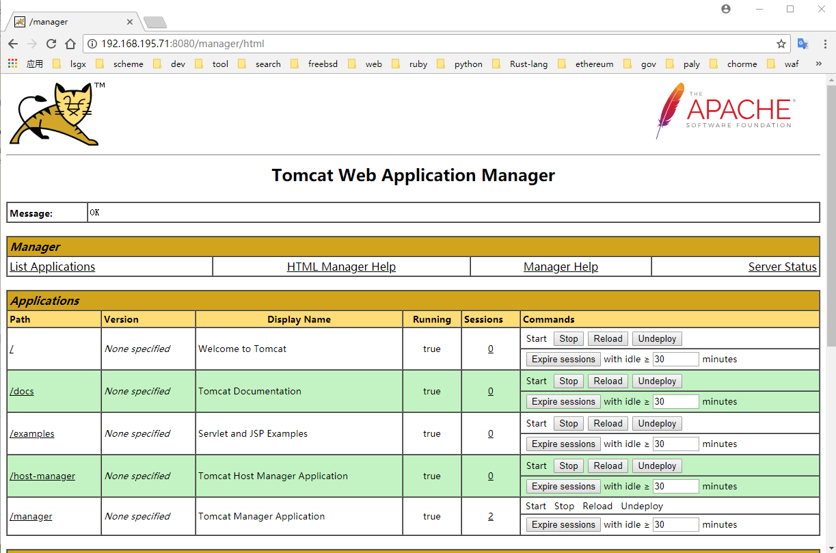Undeploy the /examples application

[x=657, y=423]
